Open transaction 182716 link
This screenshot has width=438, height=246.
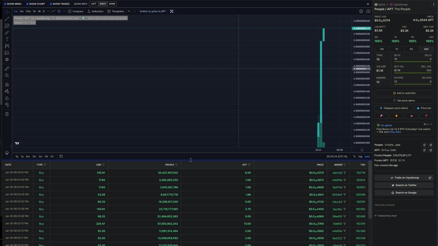[361, 173]
